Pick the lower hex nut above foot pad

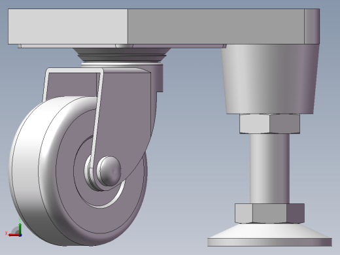point(269,213)
